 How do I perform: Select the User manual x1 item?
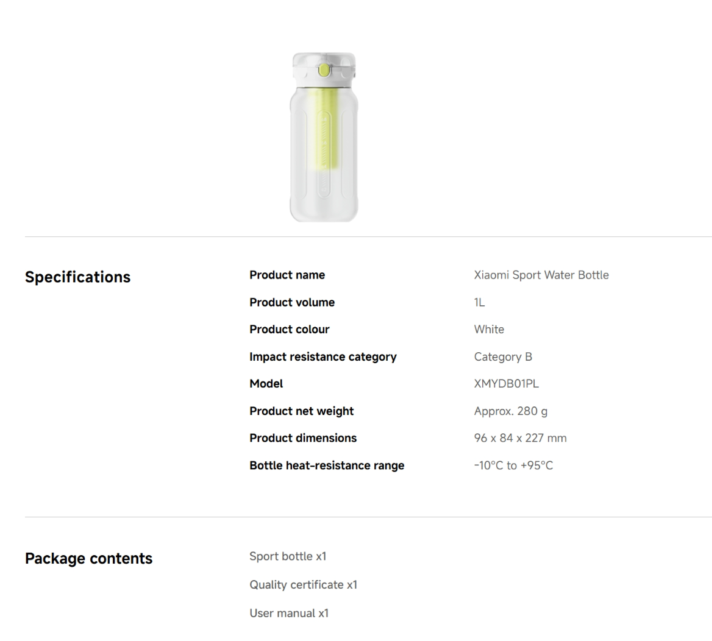click(x=289, y=613)
